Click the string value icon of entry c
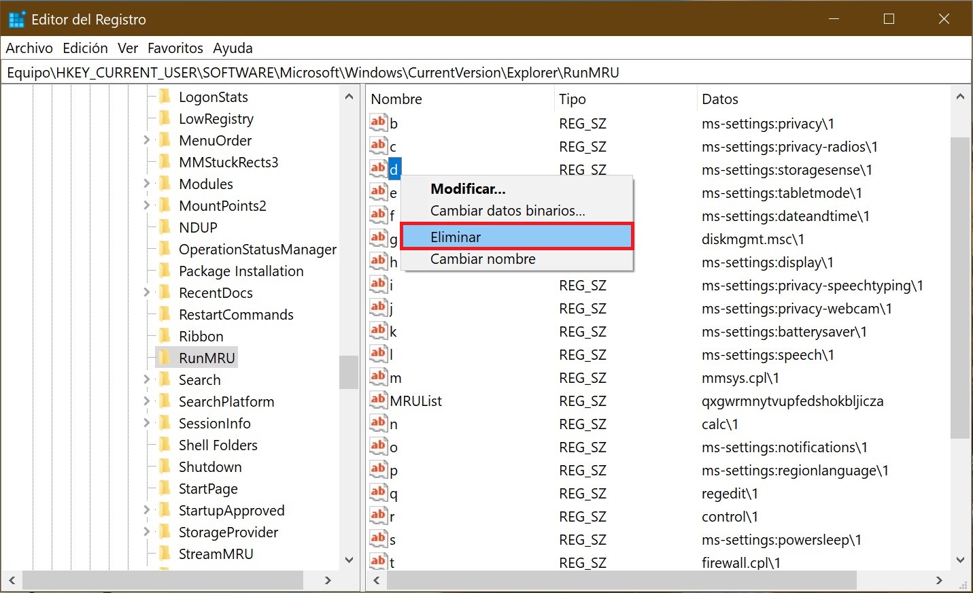 379,146
